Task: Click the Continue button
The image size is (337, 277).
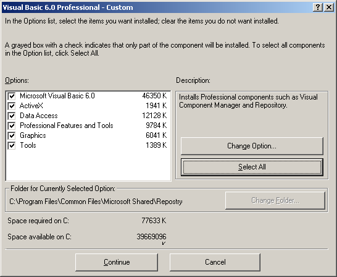Action: 117,262
